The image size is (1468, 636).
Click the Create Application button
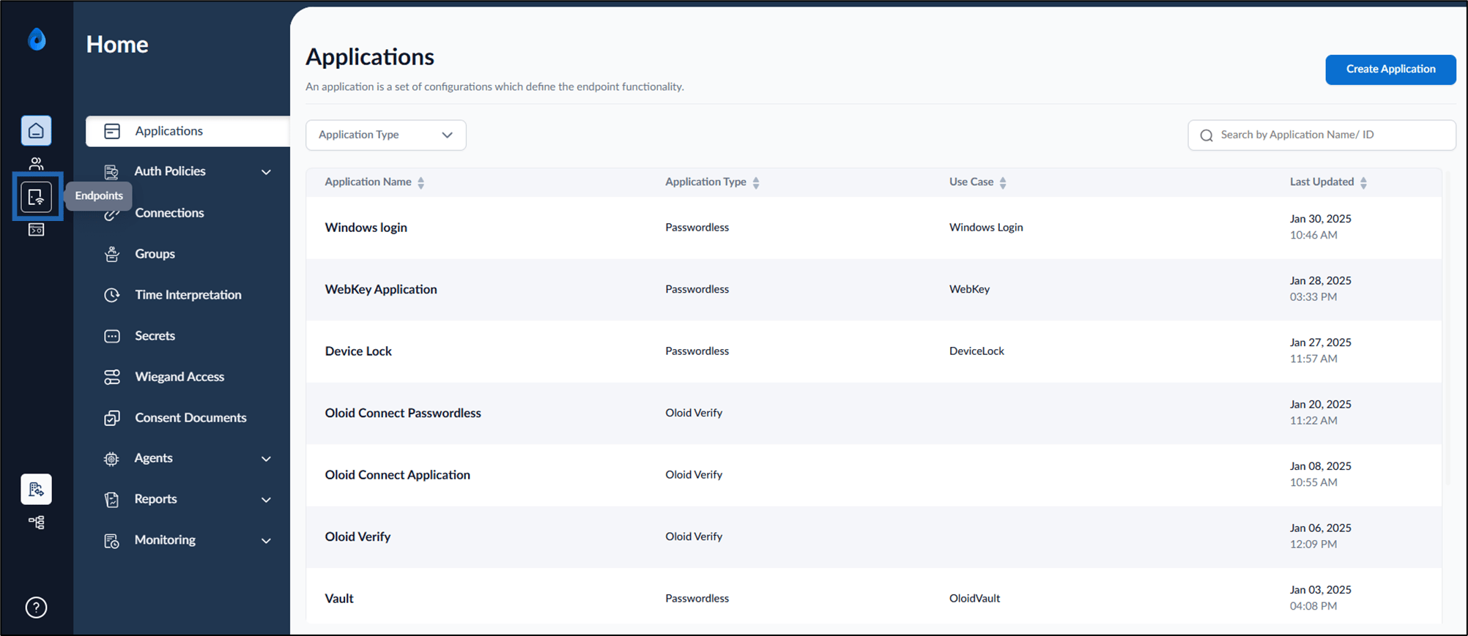1390,70
